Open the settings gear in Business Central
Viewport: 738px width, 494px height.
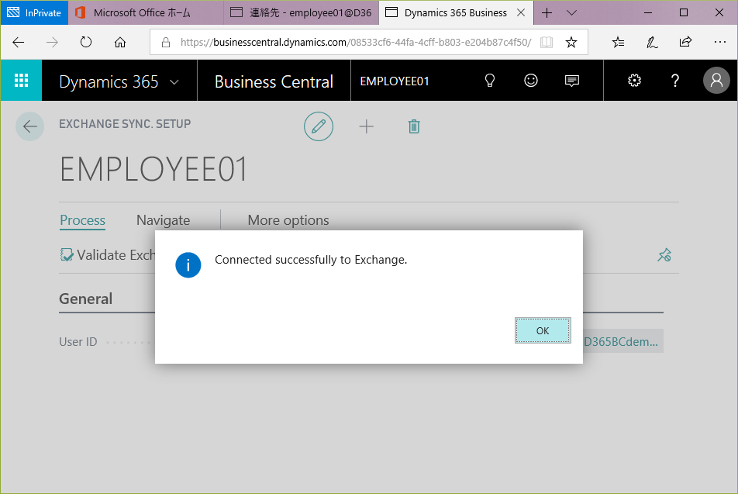(634, 81)
